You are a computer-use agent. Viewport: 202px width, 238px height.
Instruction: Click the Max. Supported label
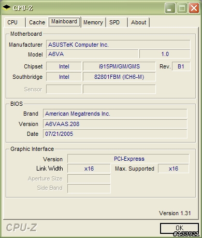pos(135,169)
